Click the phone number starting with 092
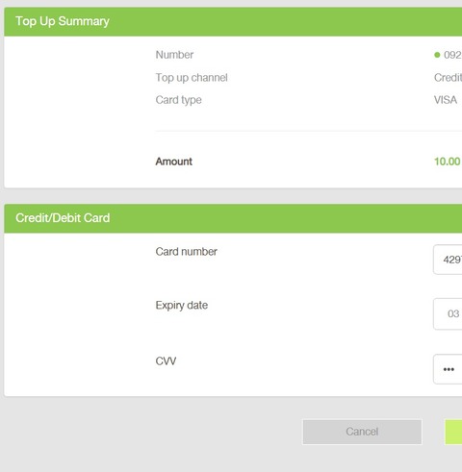The image size is (462, 472). click(x=452, y=55)
